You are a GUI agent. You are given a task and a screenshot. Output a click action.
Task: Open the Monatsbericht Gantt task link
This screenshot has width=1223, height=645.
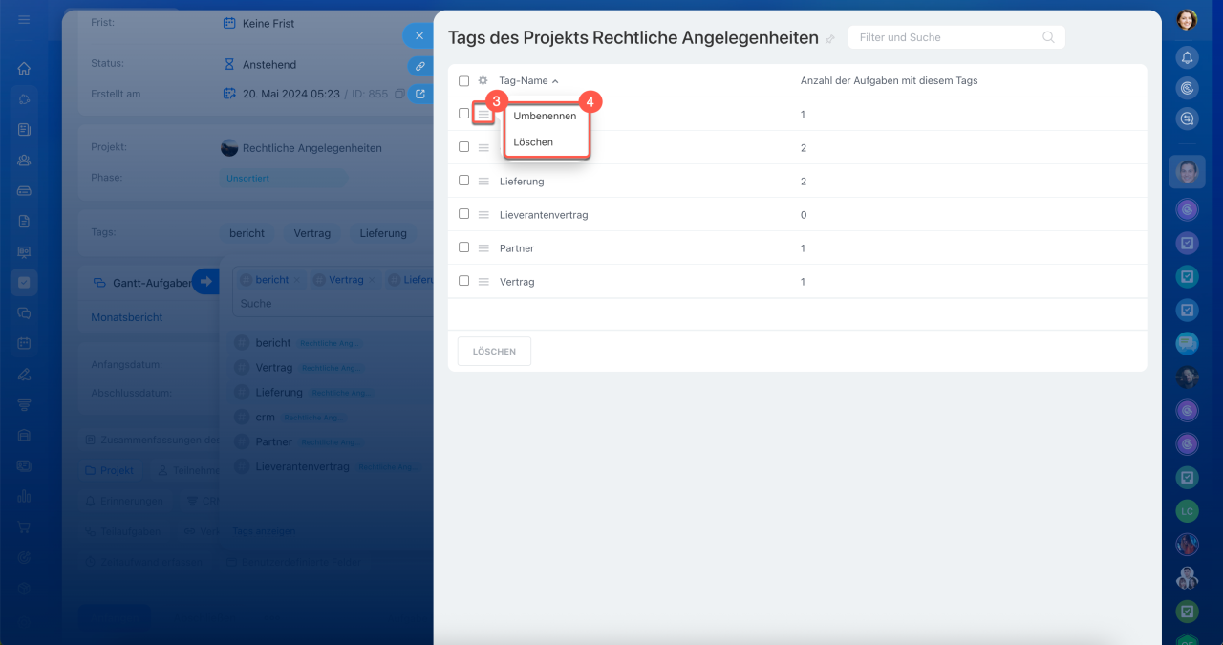(127, 317)
